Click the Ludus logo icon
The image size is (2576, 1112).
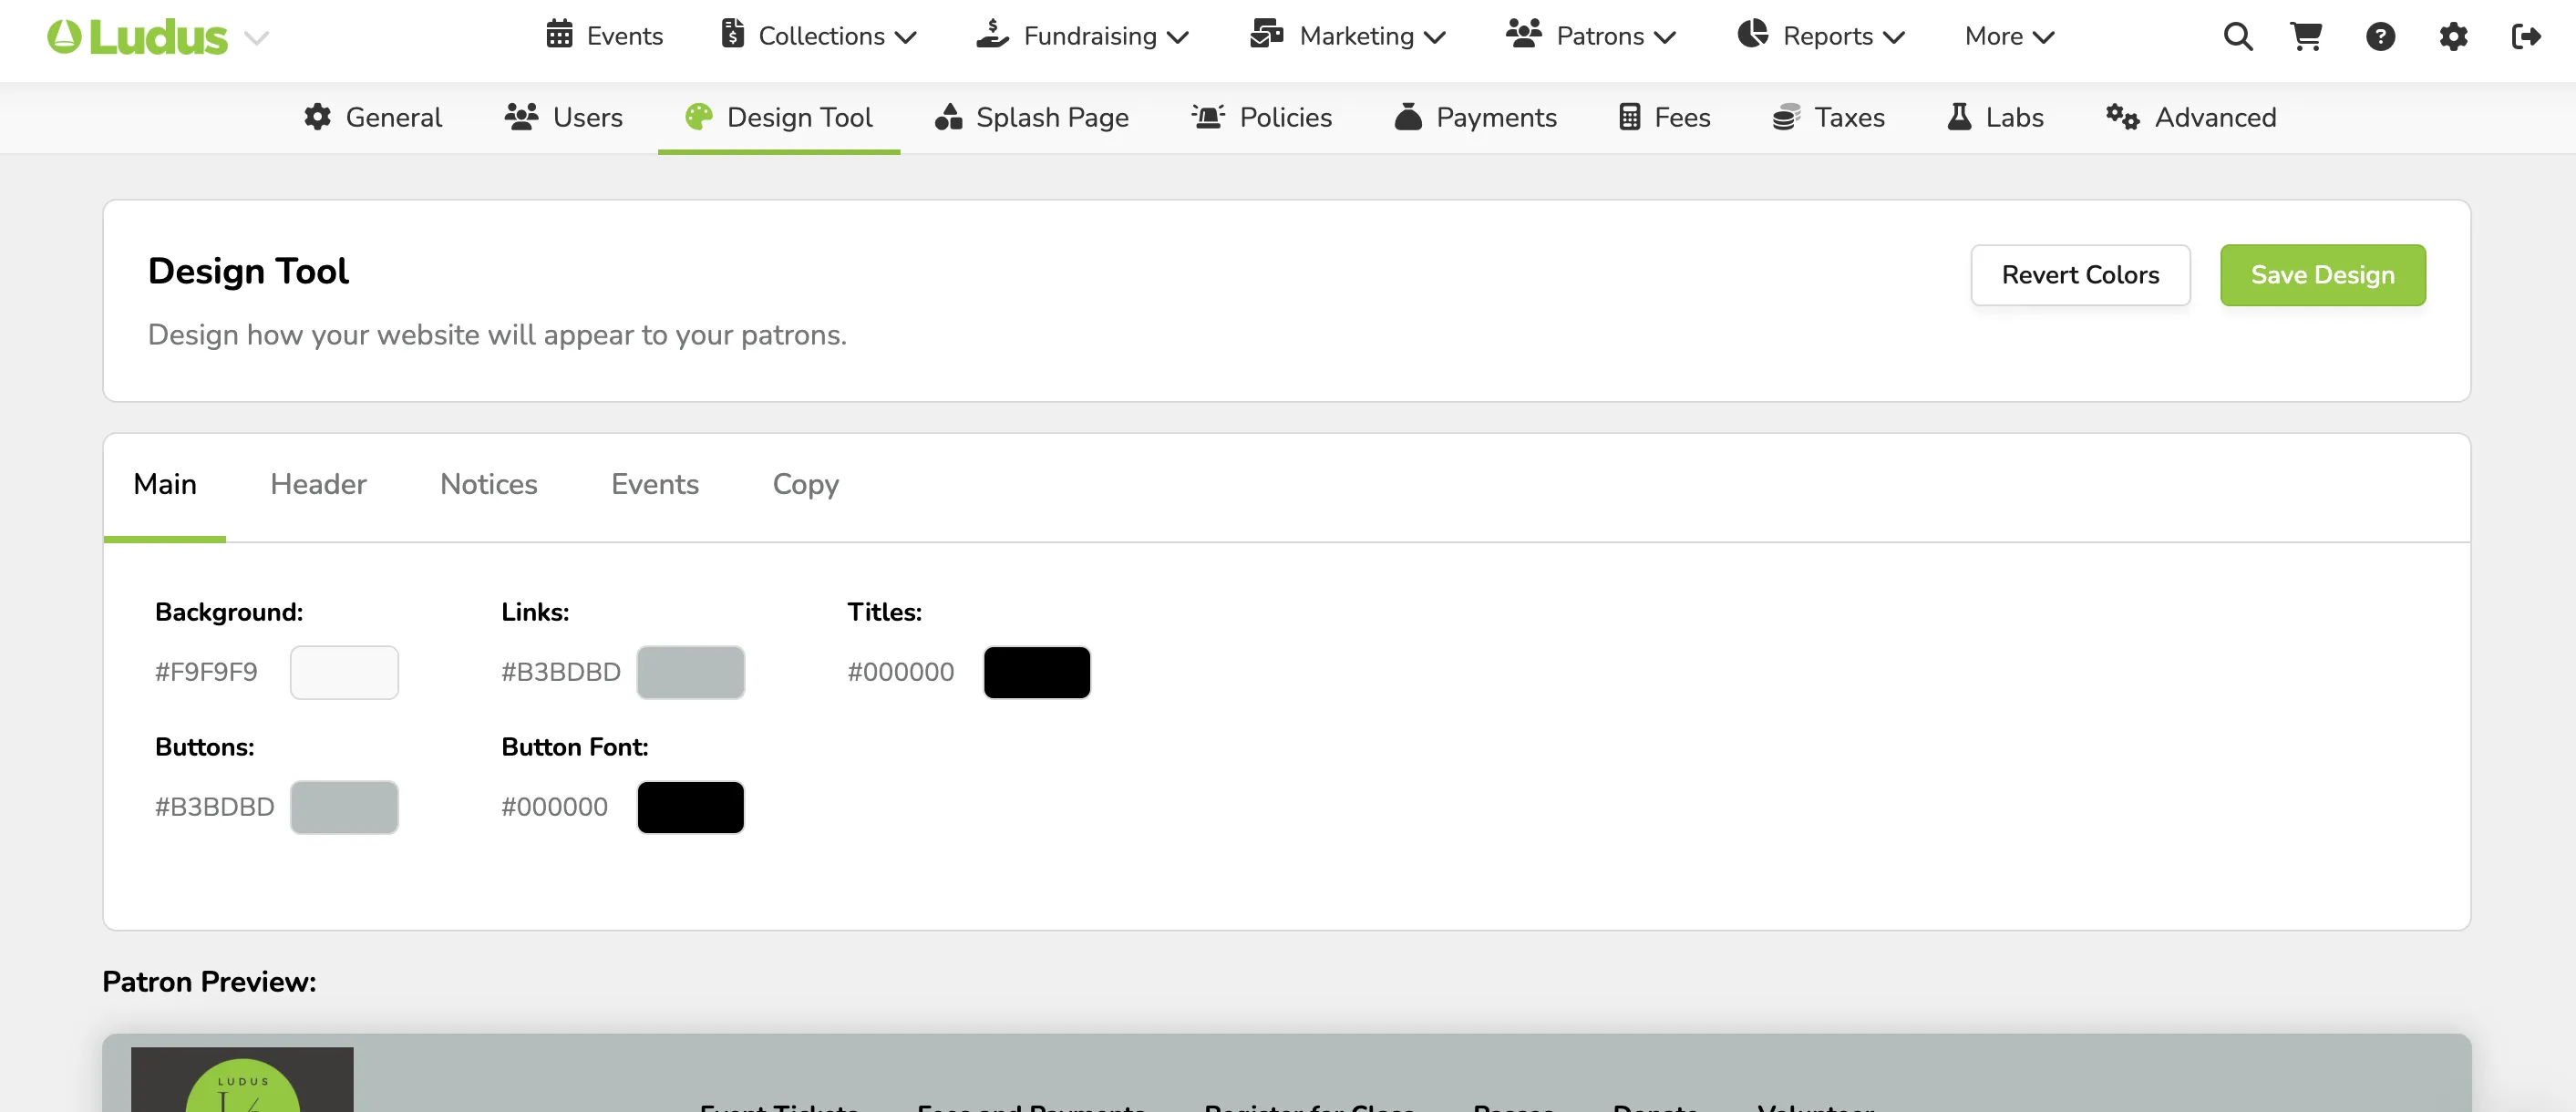64,37
